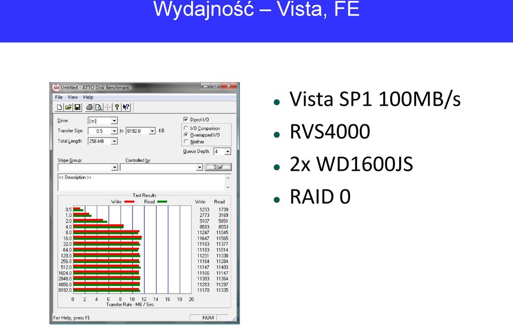513x325 pixels.
Task: Click the 'Transfer Rate - MB / Sec' axis label
Action: point(130,304)
